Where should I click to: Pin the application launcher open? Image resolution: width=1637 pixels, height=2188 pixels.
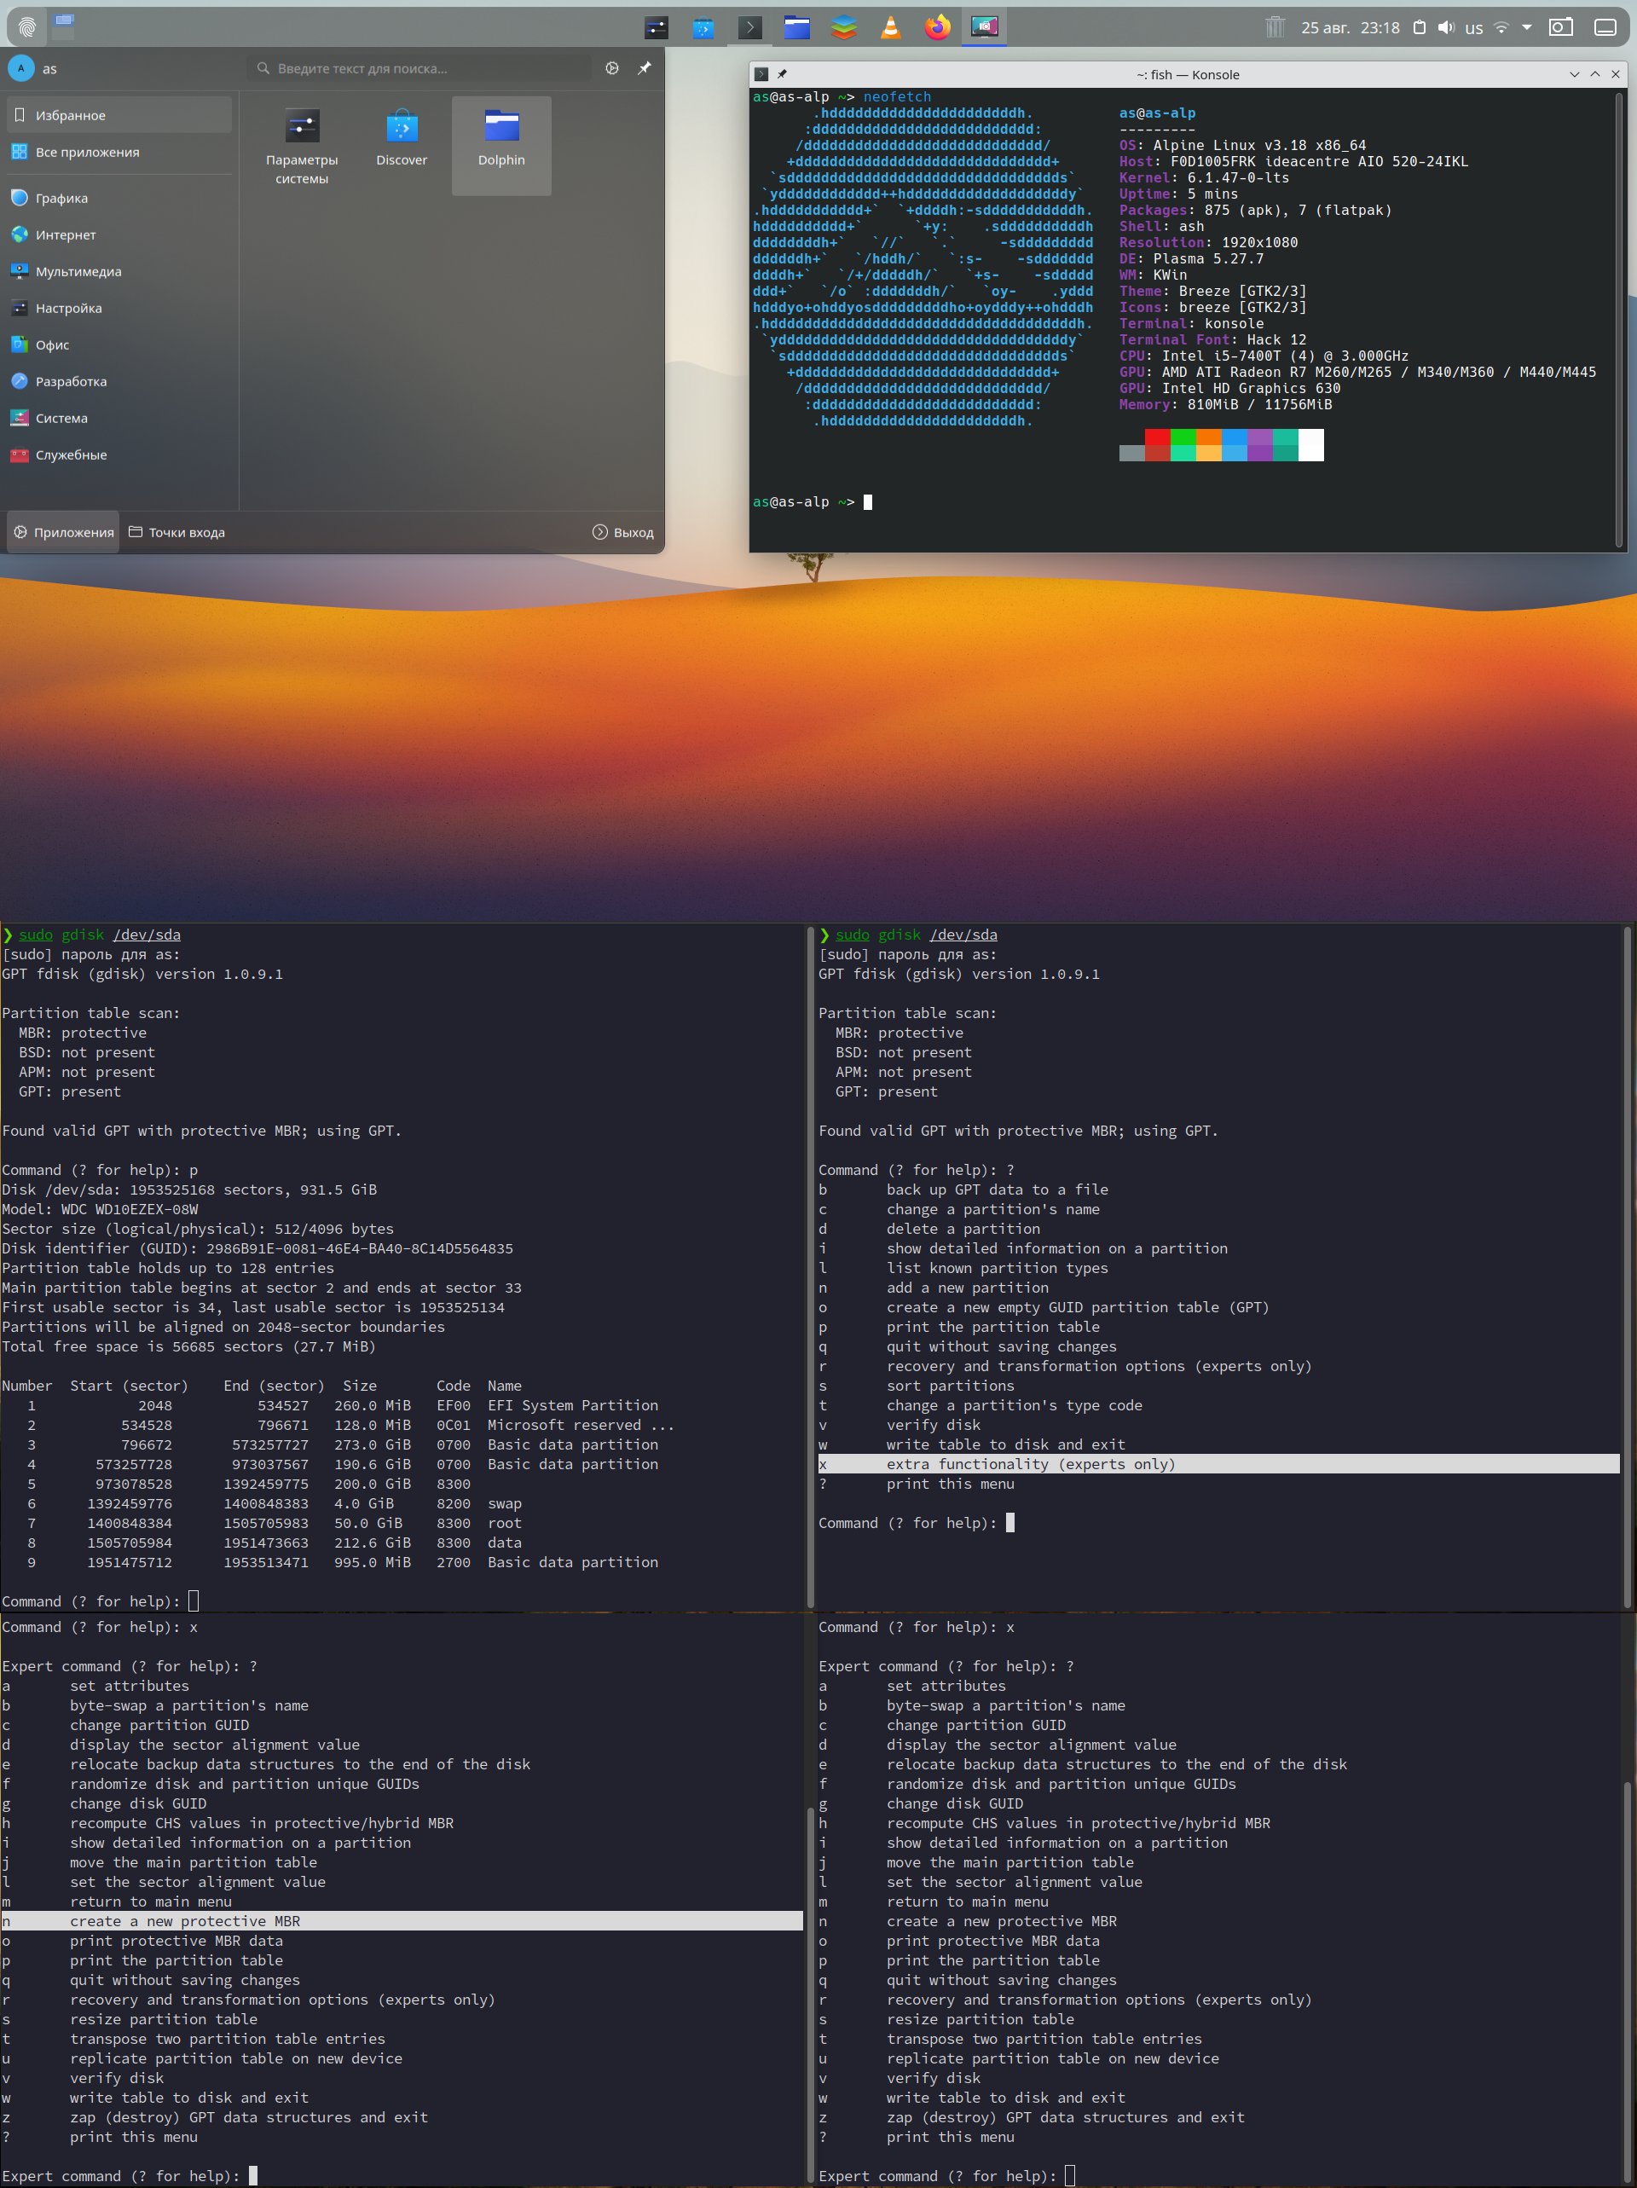pos(644,68)
